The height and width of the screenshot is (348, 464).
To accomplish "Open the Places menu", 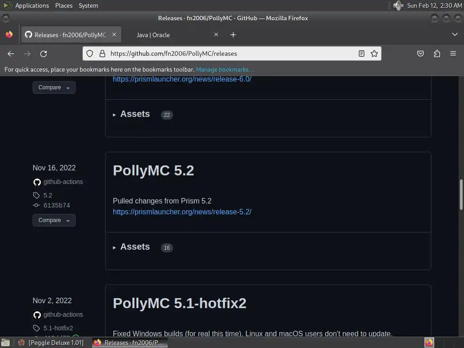I will [x=64, y=5].
